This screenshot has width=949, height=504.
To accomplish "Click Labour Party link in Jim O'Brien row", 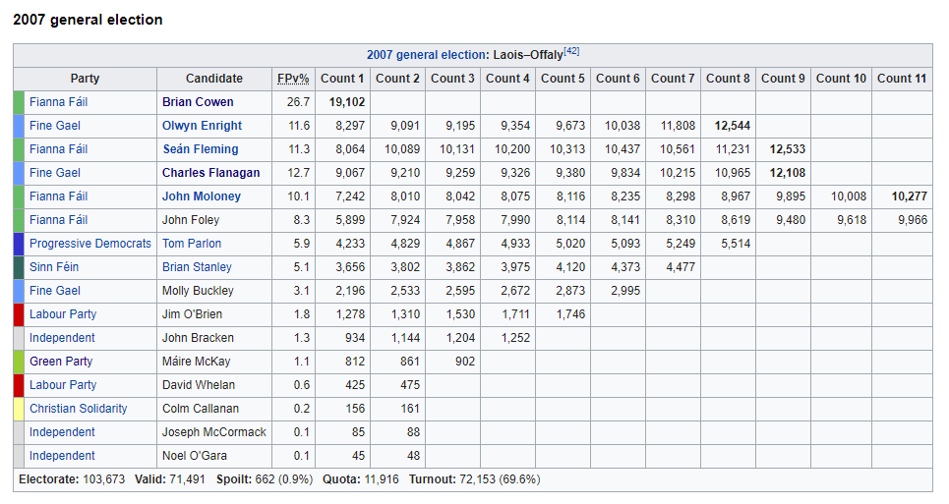I will click(x=63, y=314).
